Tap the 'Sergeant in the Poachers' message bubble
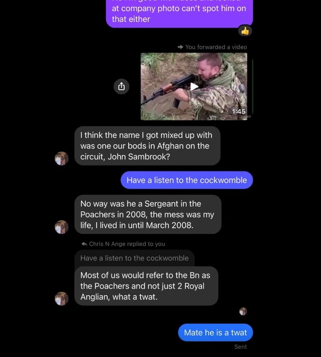This screenshot has height=357, width=321. pos(148,215)
